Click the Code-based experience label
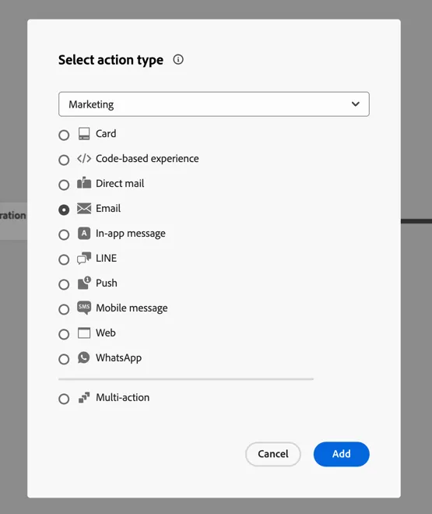Image resolution: width=432 pixels, height=514 pixels. coord(147,159)
